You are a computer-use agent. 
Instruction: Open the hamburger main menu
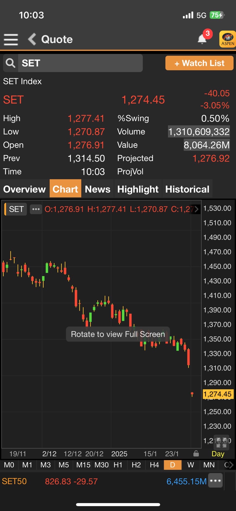coord(11,40)
